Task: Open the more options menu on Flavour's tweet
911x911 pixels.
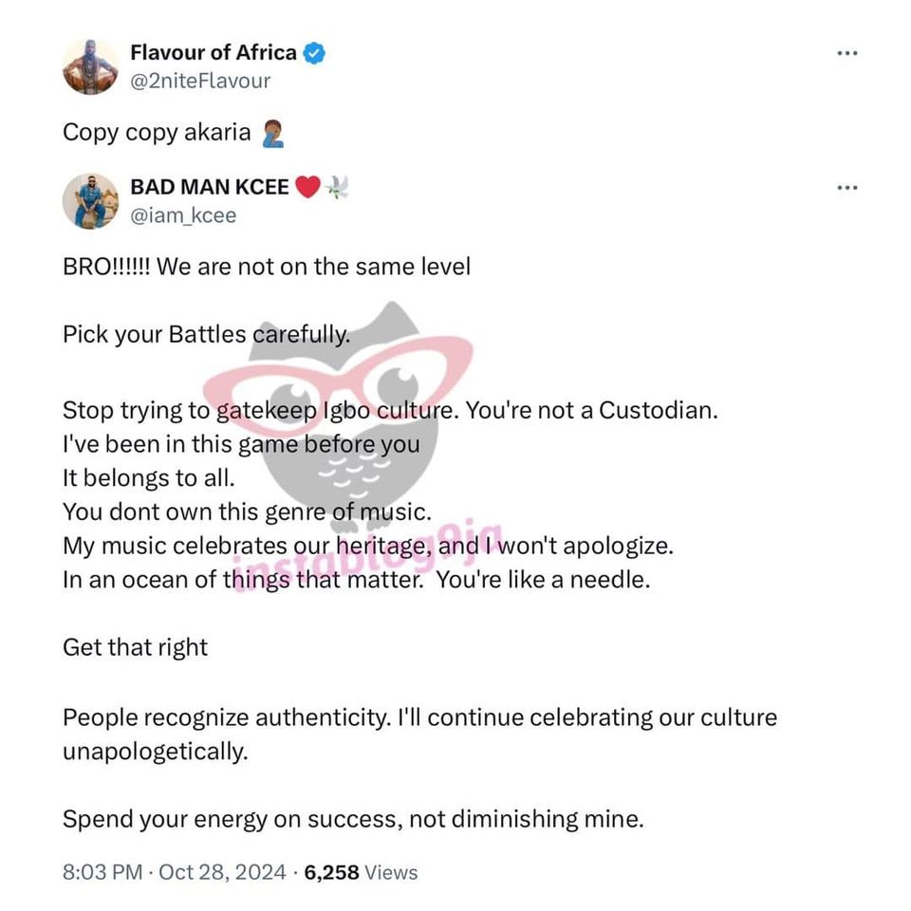Action: (846, 53)
